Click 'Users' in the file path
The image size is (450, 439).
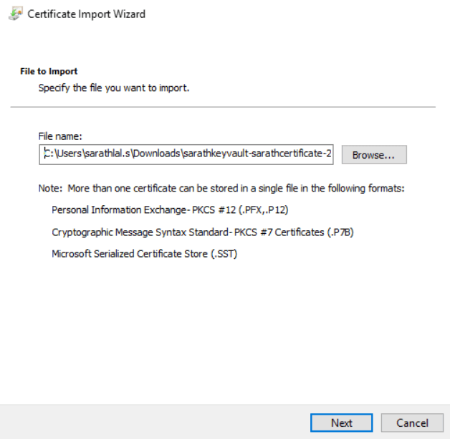64,153
